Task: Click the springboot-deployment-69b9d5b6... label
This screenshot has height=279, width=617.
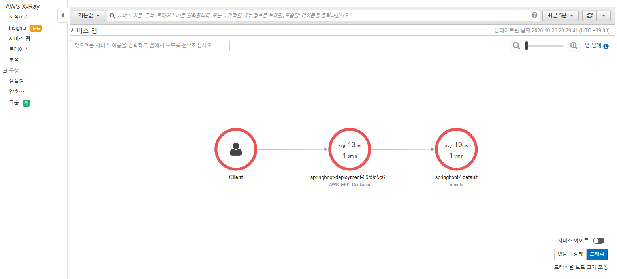Action: [x=350, y=177]
